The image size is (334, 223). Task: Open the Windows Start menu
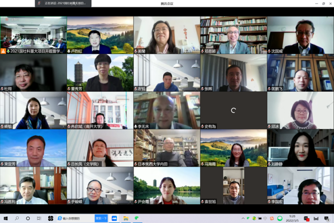click(6, 218)
